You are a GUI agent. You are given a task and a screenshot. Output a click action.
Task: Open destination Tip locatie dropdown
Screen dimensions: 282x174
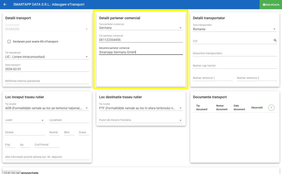click(141, 108)
